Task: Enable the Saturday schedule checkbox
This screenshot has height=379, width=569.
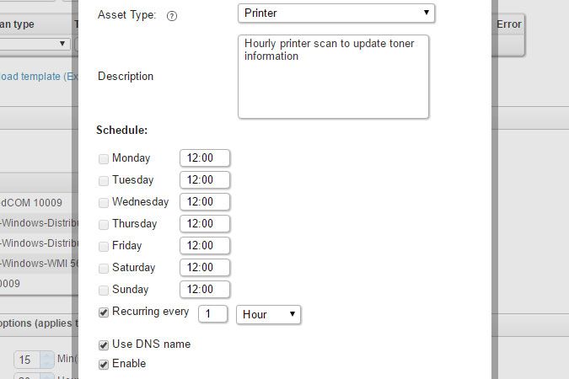Action: [x=104, y=268]
